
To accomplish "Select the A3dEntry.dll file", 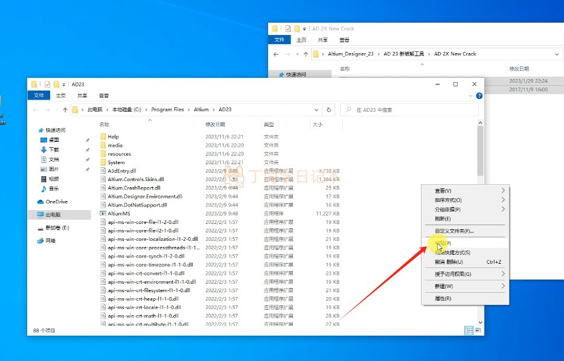I will (x=122, y=171).
